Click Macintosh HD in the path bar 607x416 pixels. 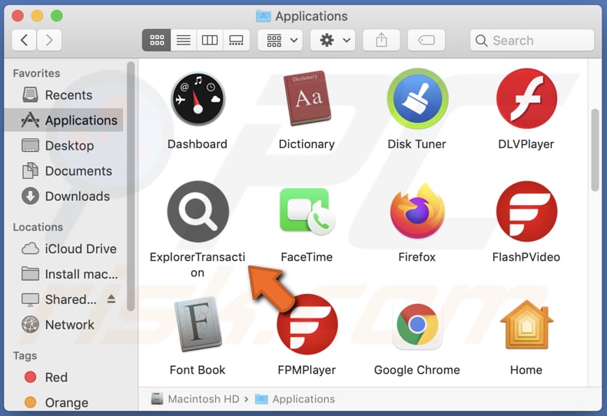click(x=195, y=399)
